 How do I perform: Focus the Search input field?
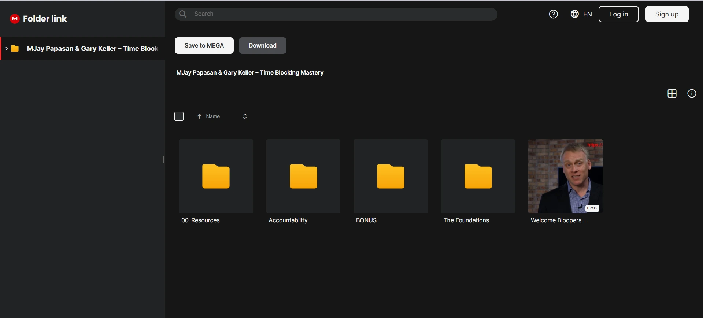[336, 14]
